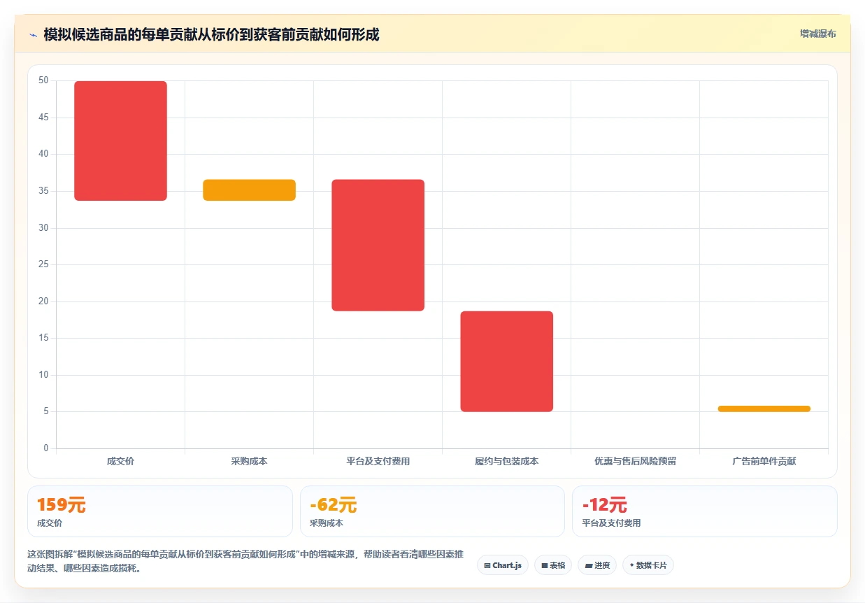Click the red 平台及支付费用 bar
This screenshot has width=865, height=603.
click(378, 245)
